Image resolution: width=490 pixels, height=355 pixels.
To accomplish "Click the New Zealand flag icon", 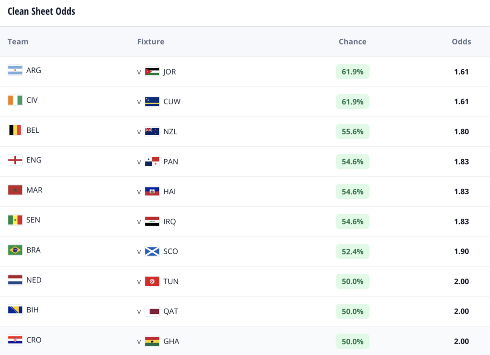I will click(152, 132).
